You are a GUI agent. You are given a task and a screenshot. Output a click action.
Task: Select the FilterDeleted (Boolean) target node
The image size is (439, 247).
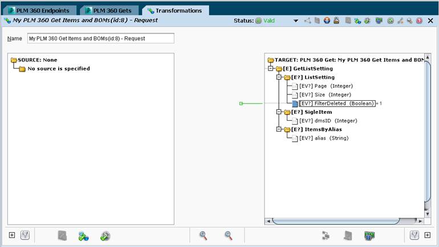tap(337, 104)
